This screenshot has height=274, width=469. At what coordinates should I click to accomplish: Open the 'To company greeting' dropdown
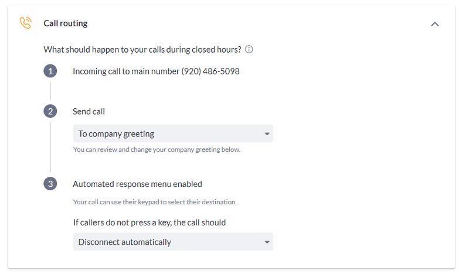coord(173,133)
